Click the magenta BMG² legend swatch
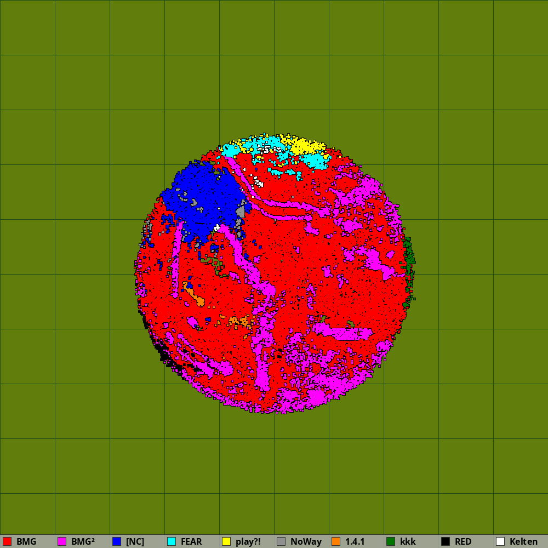 62,541
